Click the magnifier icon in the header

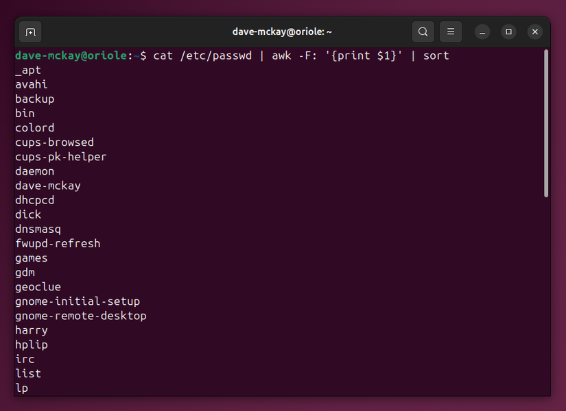pos(423,32)
